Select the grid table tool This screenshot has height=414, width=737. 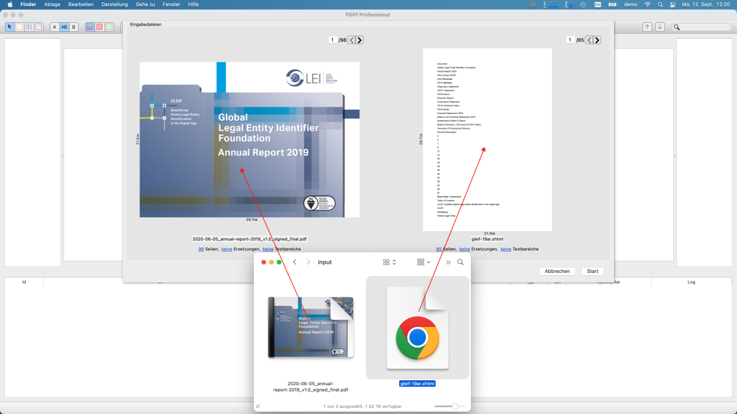(29, 27)
